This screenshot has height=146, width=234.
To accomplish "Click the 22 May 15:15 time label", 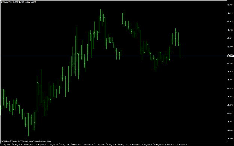I will (x=76, y=145).
